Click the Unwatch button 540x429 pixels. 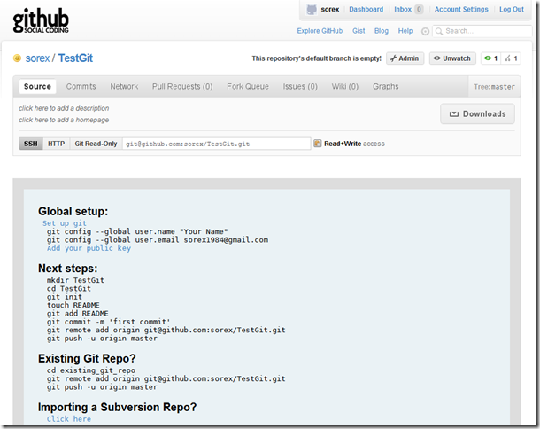(452, 58)
